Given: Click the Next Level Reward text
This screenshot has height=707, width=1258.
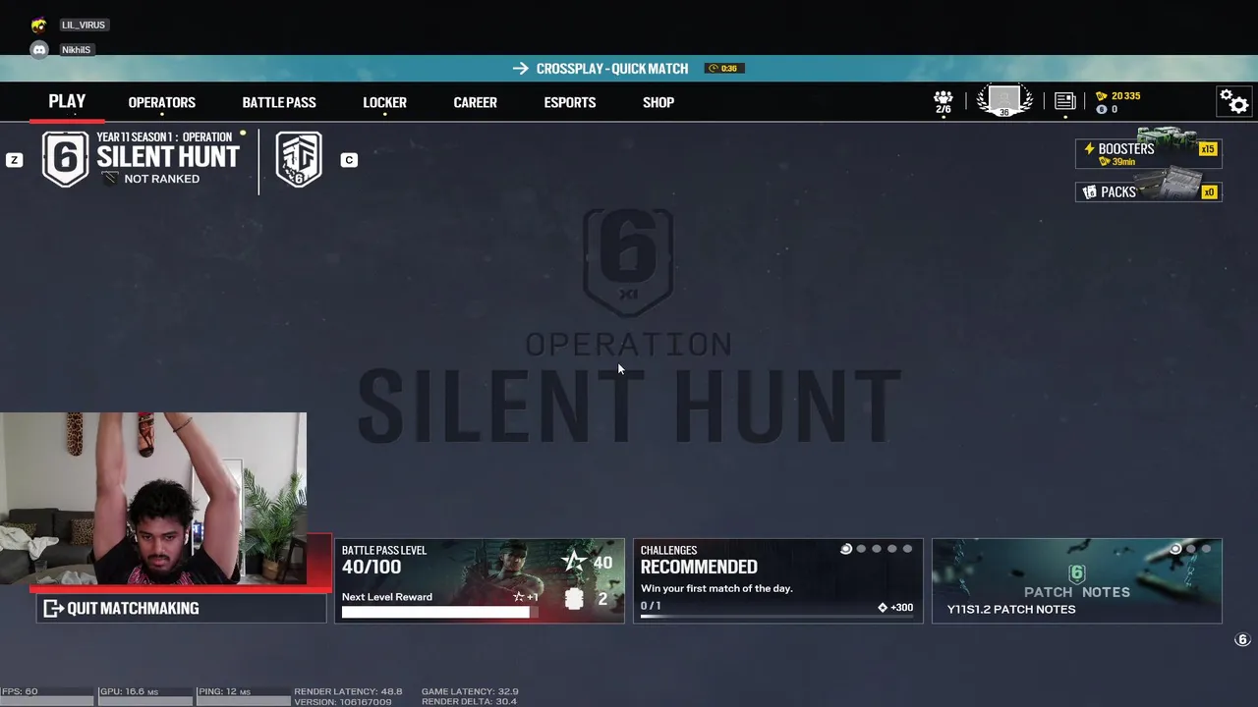Looking at the screenshot, I should 387,597.
